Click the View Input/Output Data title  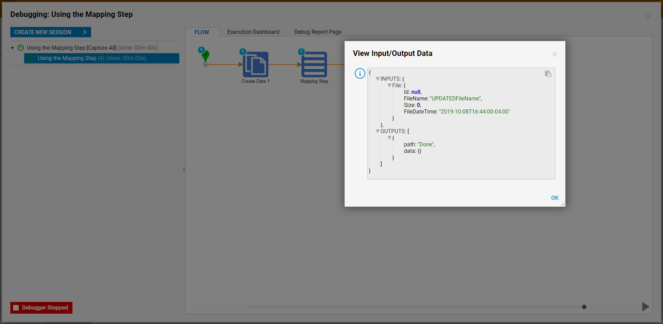point(393,53)
